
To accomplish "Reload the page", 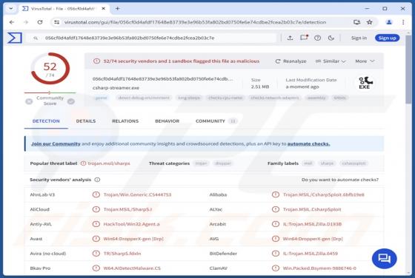I will pyautogui.click(x=40, y=22).
